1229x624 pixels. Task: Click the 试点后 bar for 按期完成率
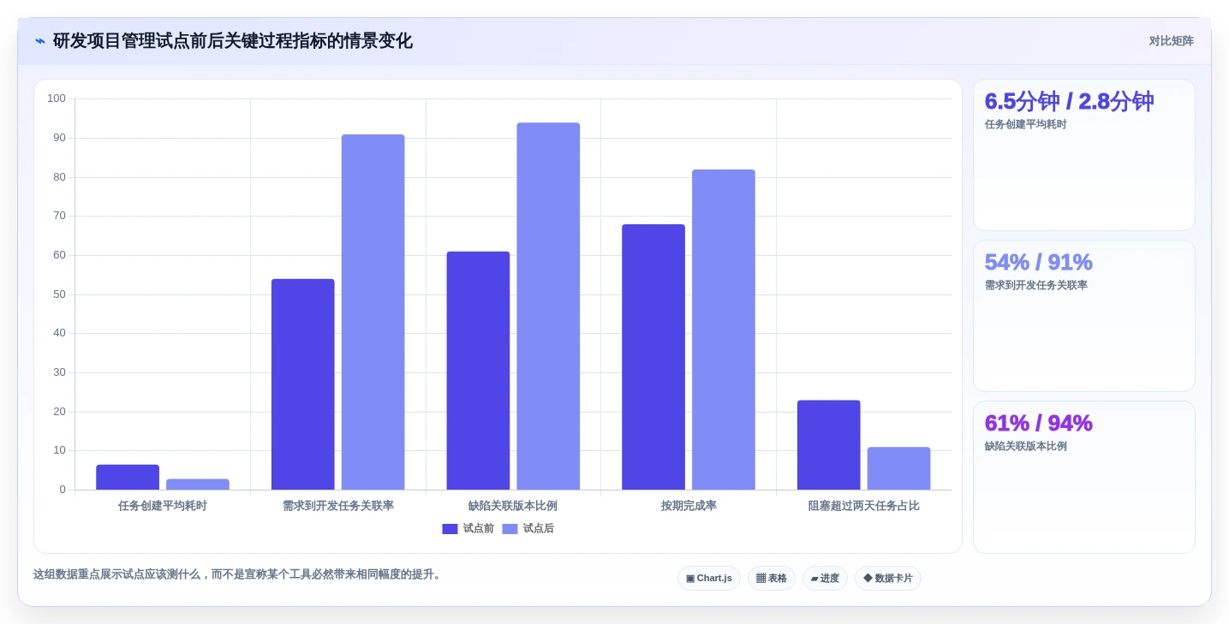(x=724, y=330)
